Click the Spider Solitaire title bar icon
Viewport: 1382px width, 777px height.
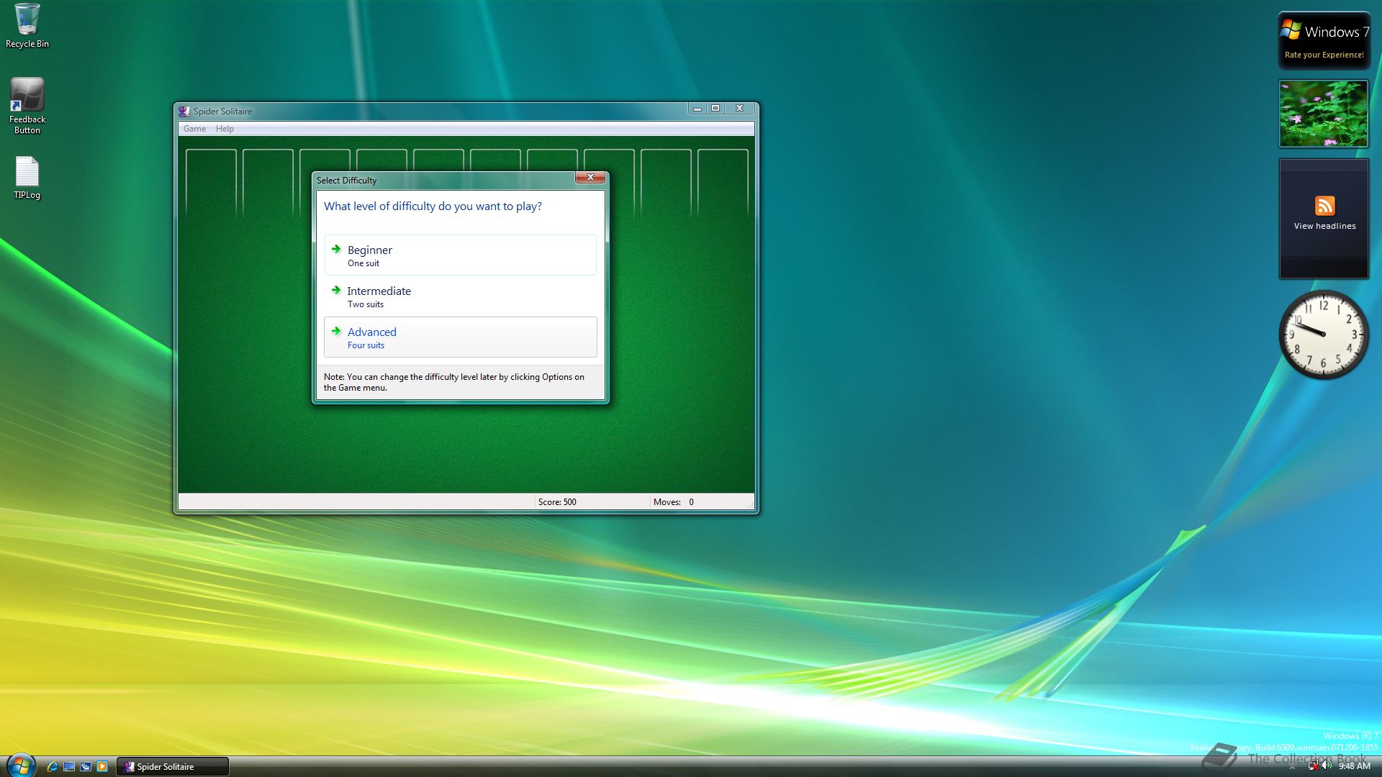coord(184,111)
